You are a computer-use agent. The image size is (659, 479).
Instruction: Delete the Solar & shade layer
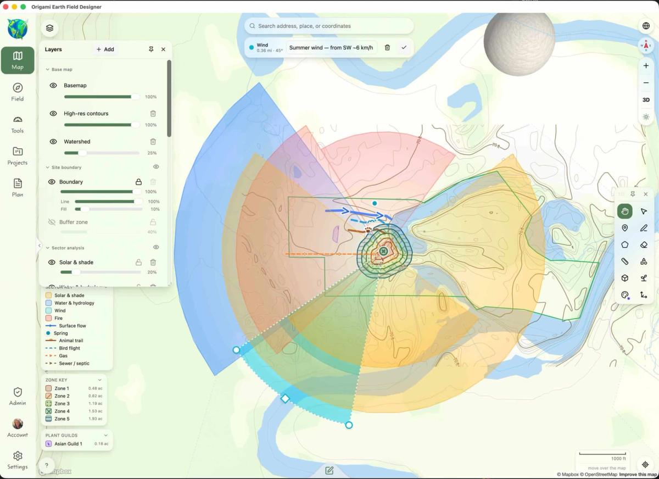coord(153,263)
